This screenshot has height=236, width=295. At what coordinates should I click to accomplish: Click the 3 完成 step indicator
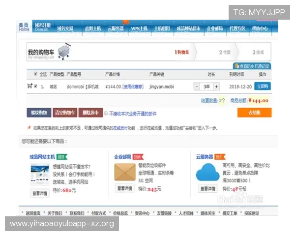coord(258,52)
